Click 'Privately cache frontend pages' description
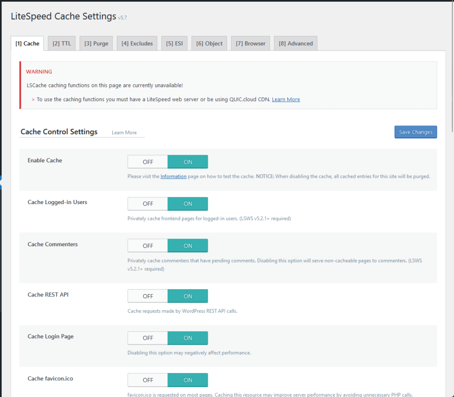Image resolution: width=454 pixels, height=397 pixels. [x=209, y=219]
